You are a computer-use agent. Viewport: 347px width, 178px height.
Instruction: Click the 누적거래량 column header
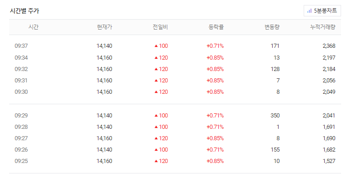click(x=323, y=27)
